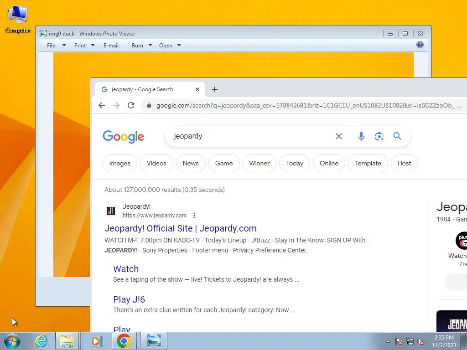Filter results by News
This screenshot has height=350, width=467.
pyautogui.click(x=191, y=163)
